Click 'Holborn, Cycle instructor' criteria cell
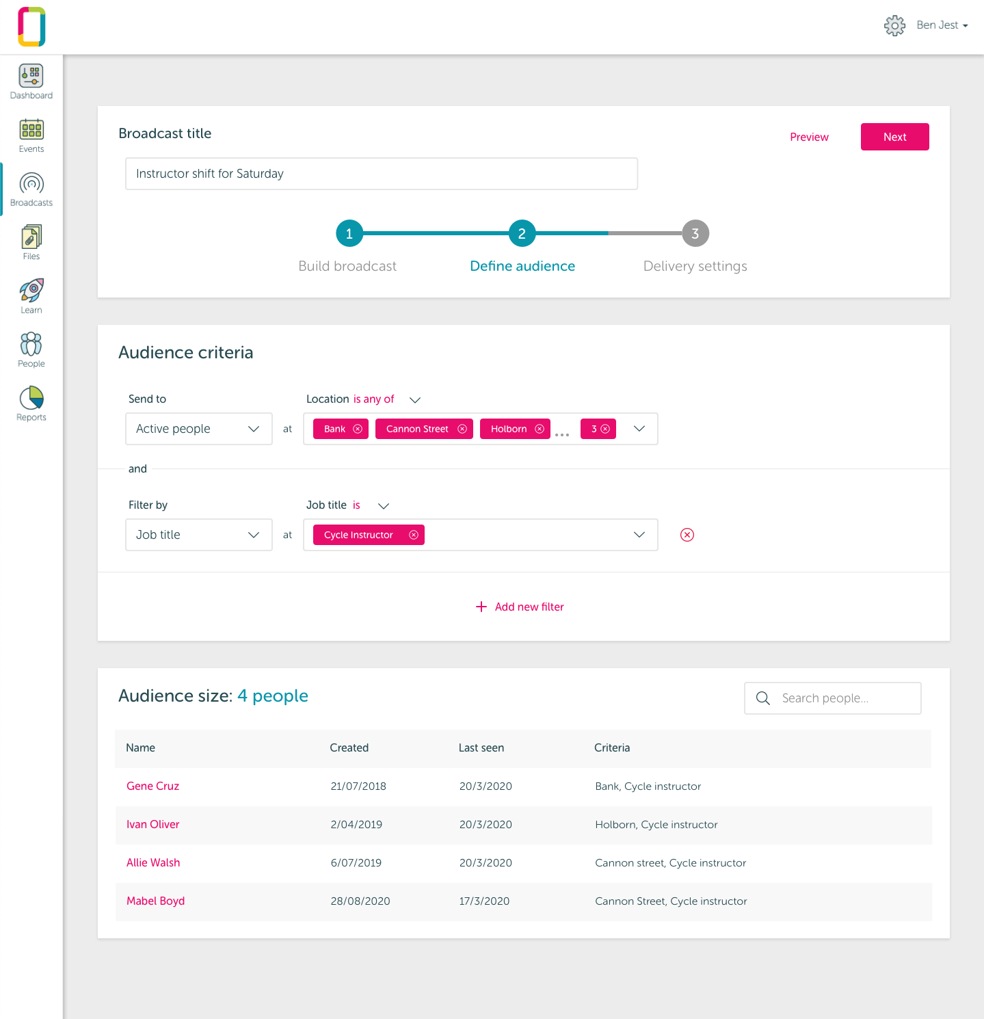Screen dimensions: 984x1019 [656, 825]
